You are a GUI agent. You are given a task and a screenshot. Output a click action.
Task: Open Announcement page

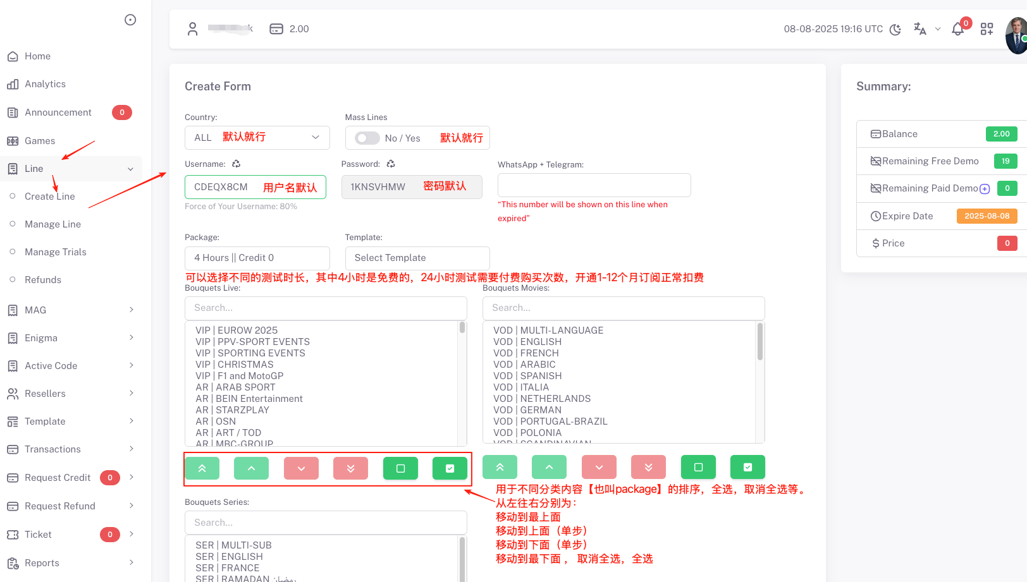[x=58, y=112]
